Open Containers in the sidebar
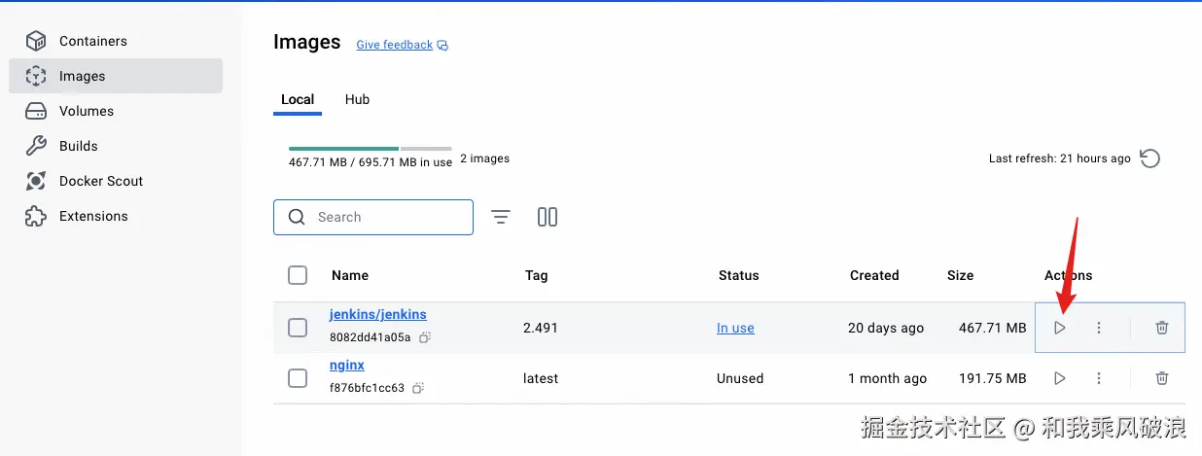Screen dimensions: 1202x456 92,41
